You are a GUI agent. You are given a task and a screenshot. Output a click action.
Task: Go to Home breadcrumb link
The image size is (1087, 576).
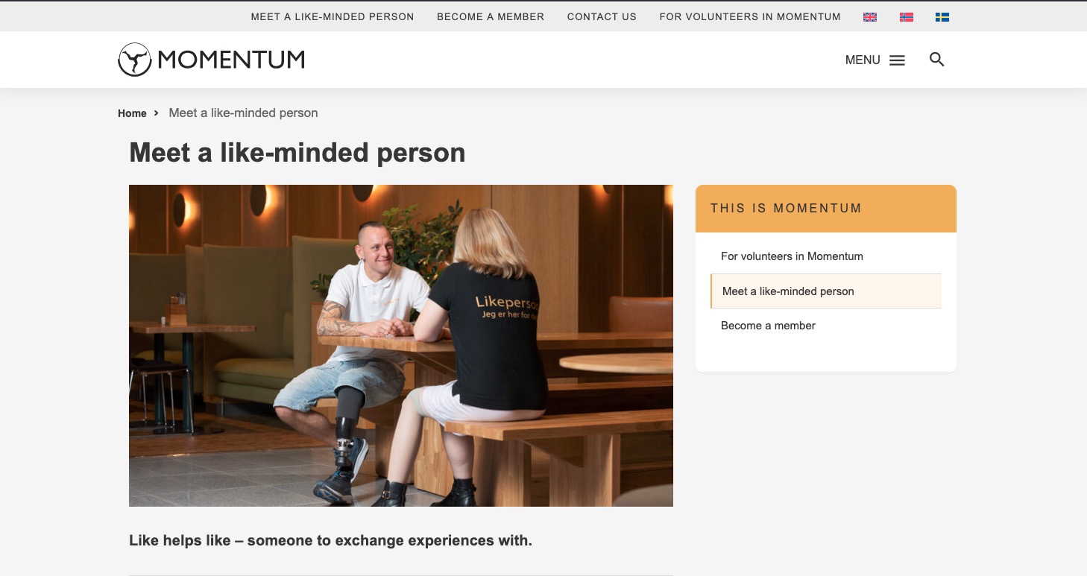[x=132, y=113]
